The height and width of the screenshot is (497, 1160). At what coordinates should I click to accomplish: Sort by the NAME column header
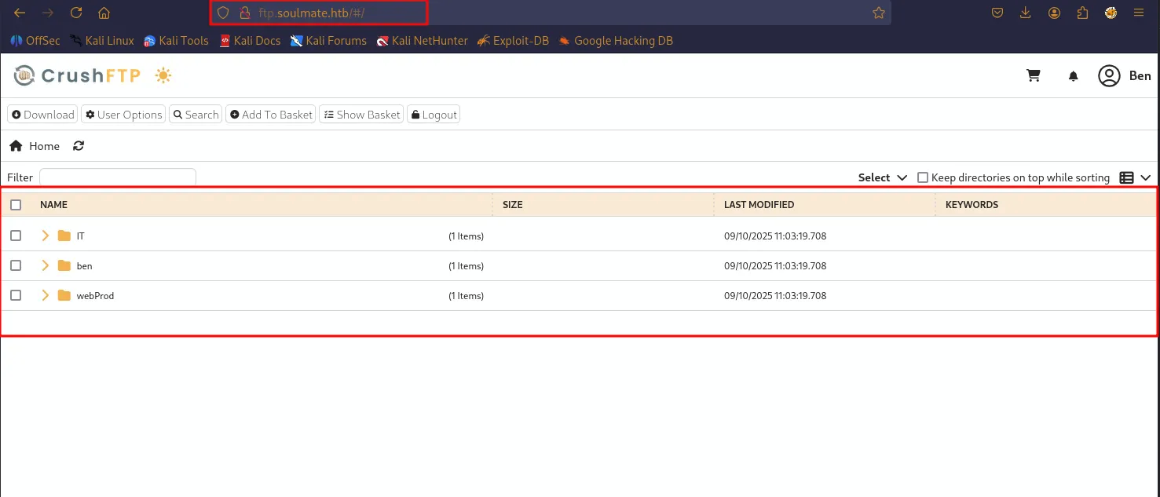click(53, 204)
